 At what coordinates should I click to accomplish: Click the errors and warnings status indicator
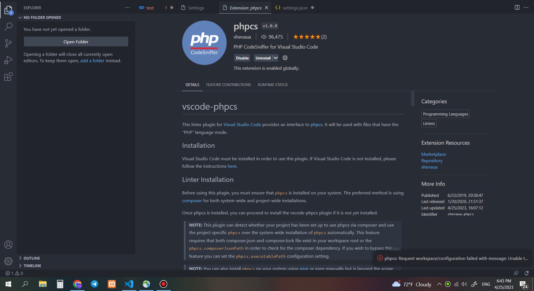coord(14,273)
